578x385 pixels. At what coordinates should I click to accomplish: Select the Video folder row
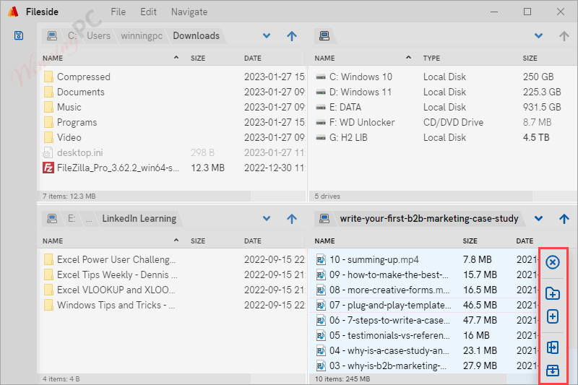click(x=173, y=137)
